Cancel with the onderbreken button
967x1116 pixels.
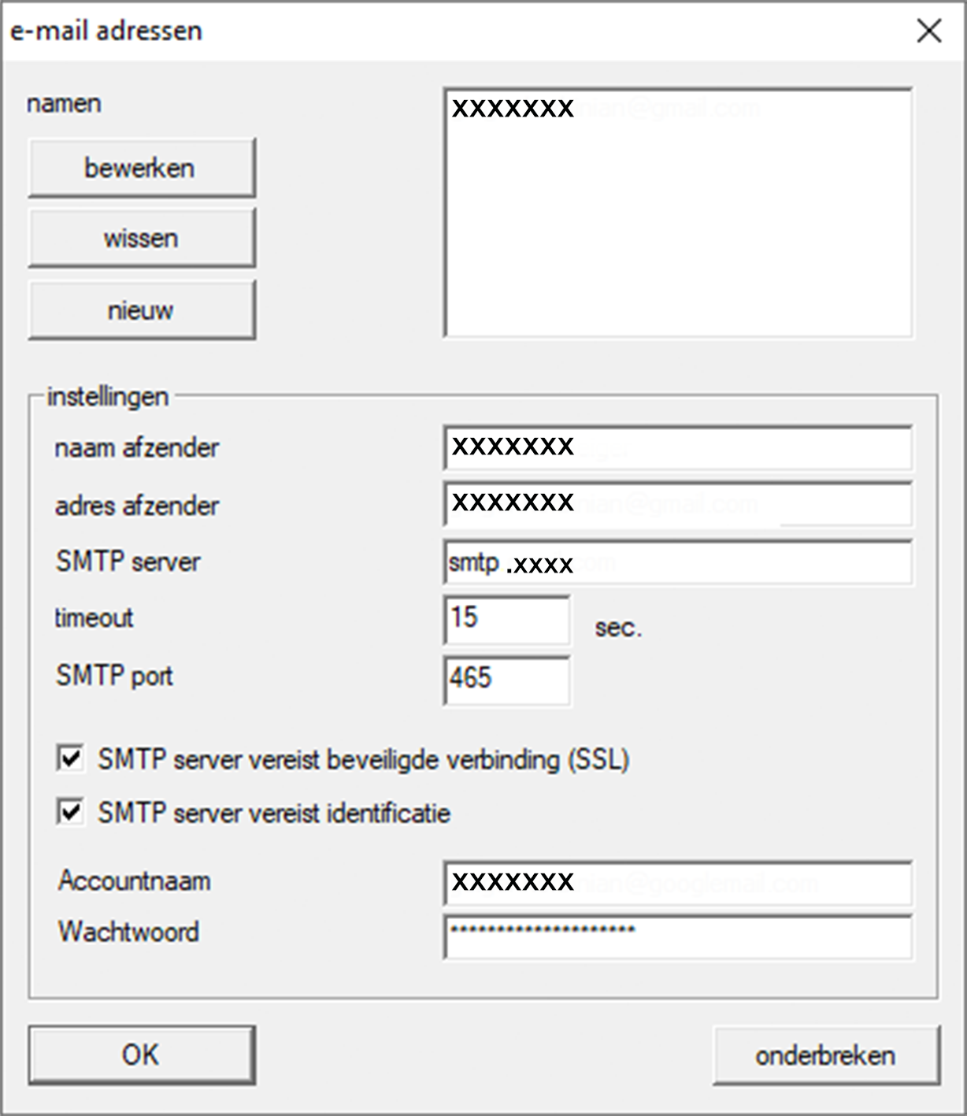(825, 1055)
